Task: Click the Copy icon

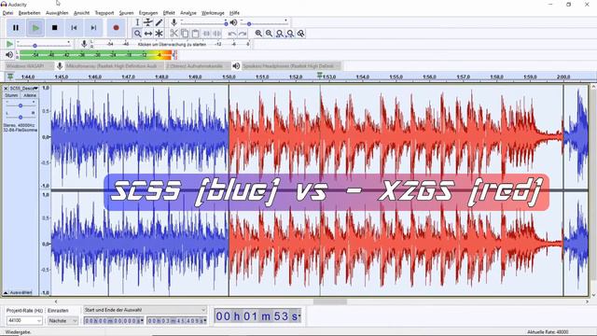Action: click(x=185, y=34)
